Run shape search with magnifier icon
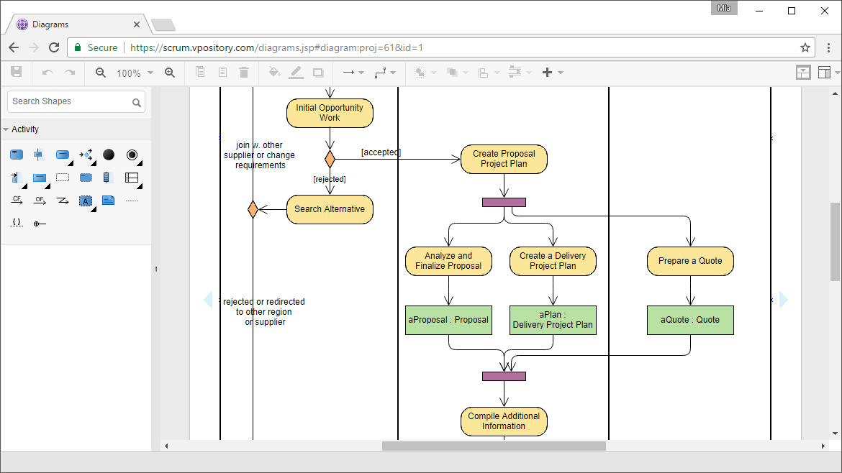This screenshot has height=473, width=842. (137, 102)
